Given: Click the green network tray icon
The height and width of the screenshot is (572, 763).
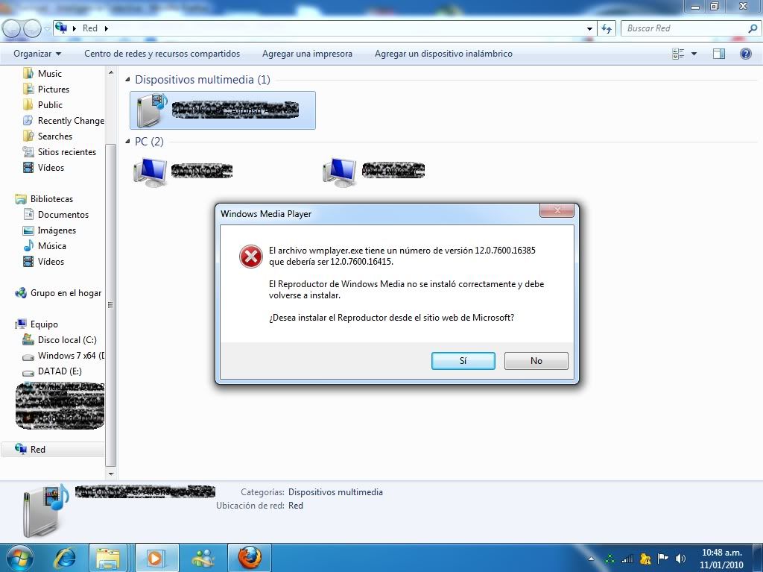Looking at the screenshot, I should point(610,559).
